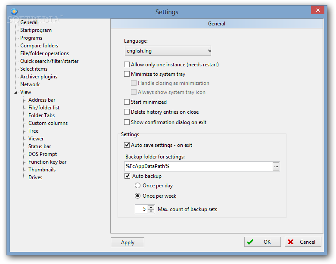This screenshot has width=336, height=264.
Task: Open Folder Tabs settings
Action: pyautogui.click(x=41, y=115)
